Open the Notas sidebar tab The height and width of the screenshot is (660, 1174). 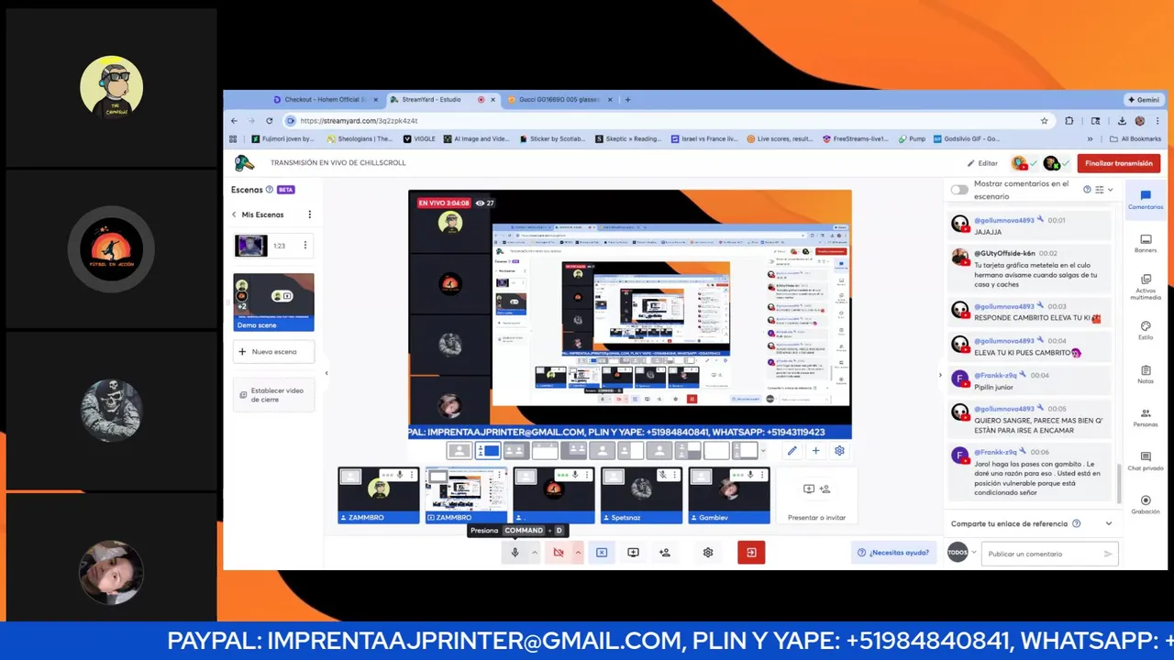(1146, 374)
